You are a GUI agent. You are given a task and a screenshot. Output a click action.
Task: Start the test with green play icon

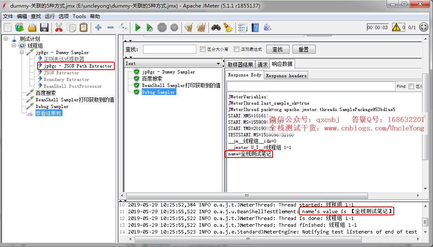138,27
